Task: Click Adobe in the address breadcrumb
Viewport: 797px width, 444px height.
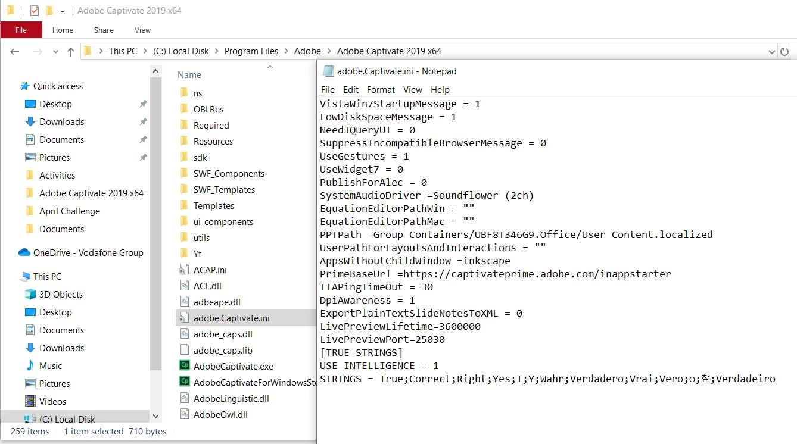Action: point(307,51)
